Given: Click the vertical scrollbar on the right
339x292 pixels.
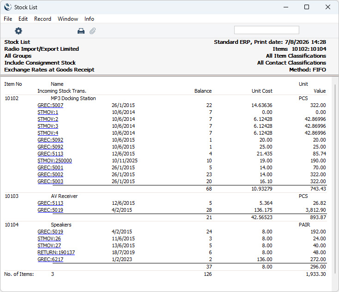Looking at the screenshot, I should click(x=335, y=179).
